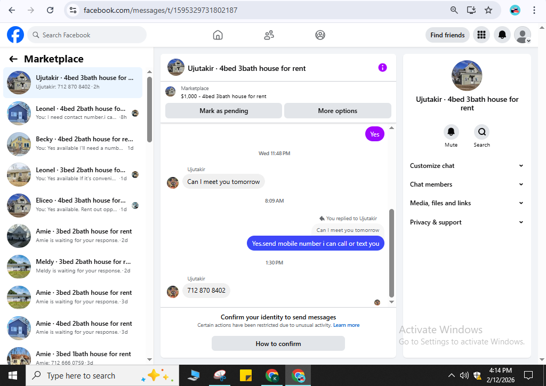Image resolution: width=546 pixels, height=386 pixels.
Task: Open the Menu grid icon
Action: tap(481, 35)
